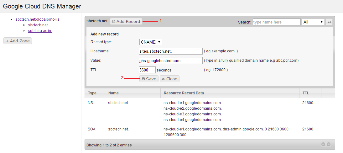Click sbctech.net. name in the SOA row
The width and height of the screenshot is (343, 153).
tap(118, 129)
